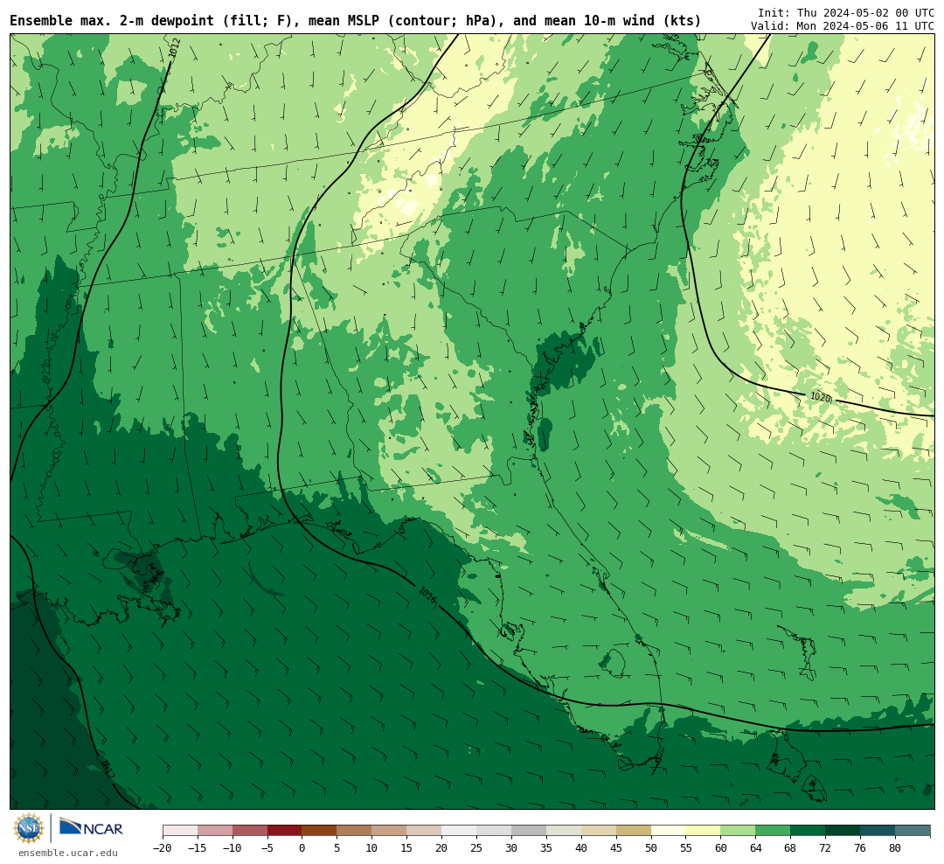
Task: Pick the final colorbar swatch above 80
Action: pos(913,831)
